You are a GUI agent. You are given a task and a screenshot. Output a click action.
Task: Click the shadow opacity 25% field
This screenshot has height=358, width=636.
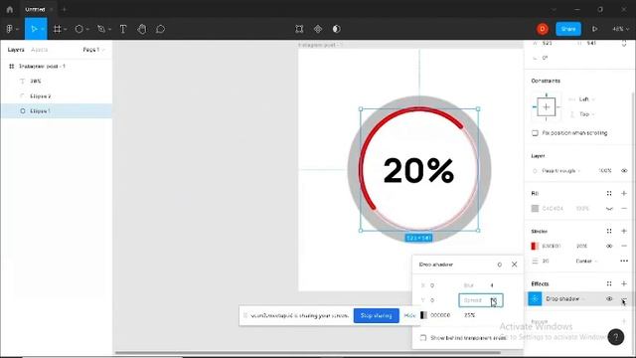470,315
